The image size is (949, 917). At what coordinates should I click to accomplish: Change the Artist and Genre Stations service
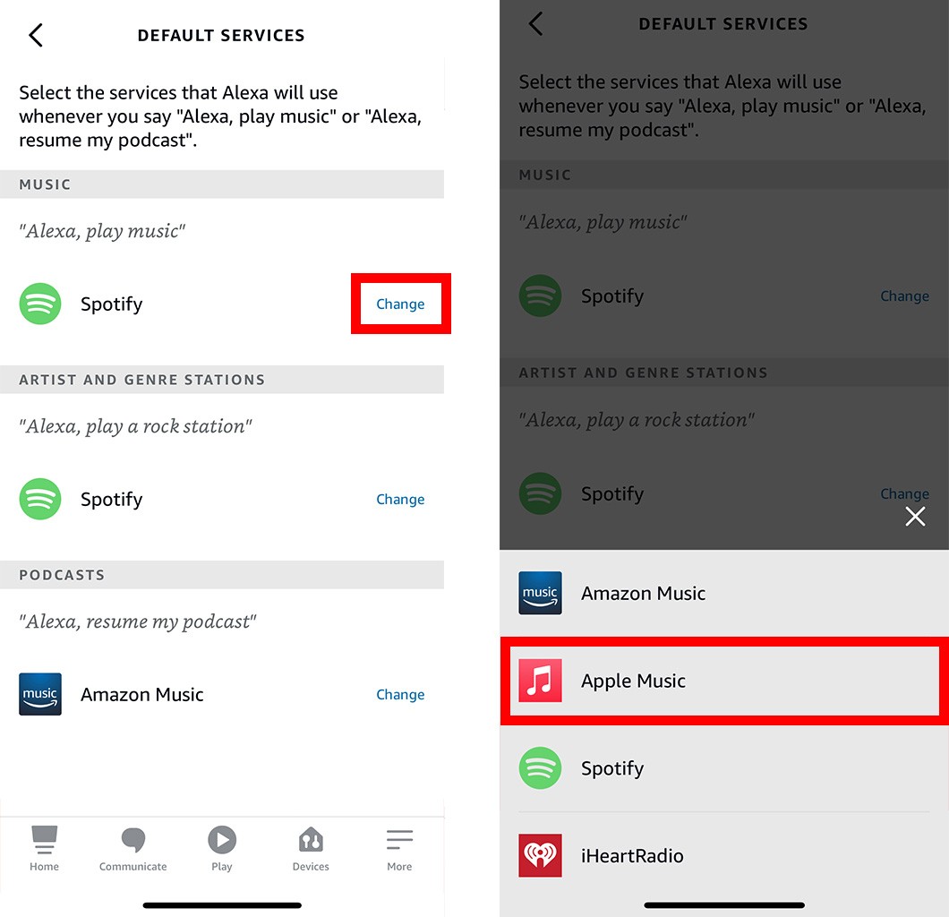point(401,500)
